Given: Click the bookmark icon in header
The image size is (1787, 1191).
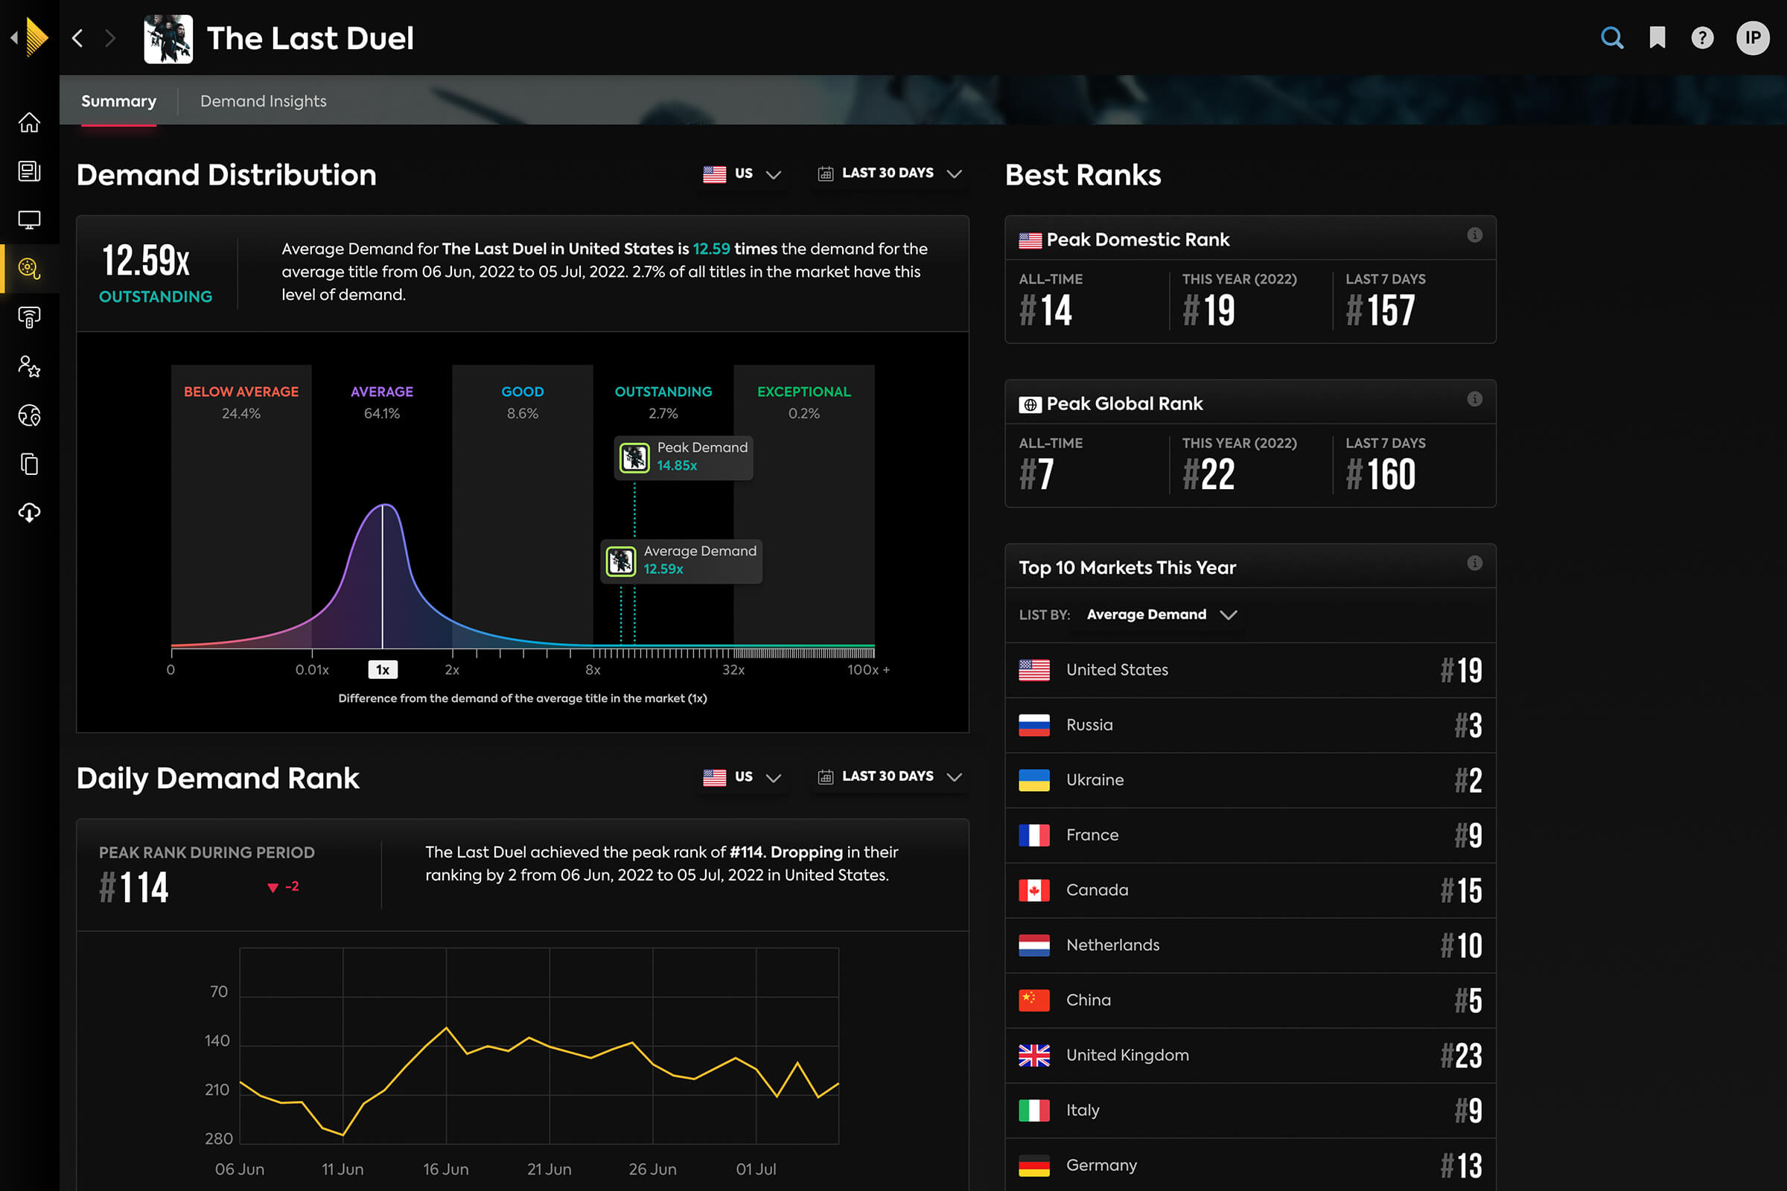Looking at the screenshot, I should [x=1657, y=37].
